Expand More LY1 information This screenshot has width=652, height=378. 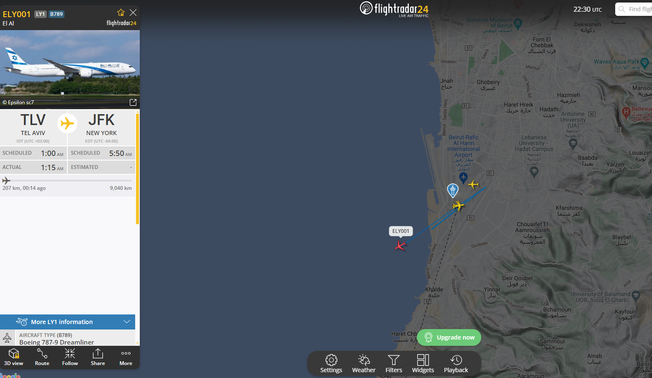pos(68,322)
